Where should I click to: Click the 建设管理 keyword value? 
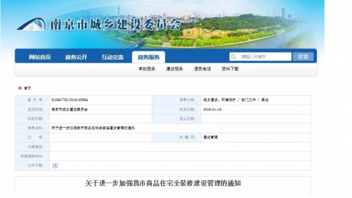click(x=210, y=137)
